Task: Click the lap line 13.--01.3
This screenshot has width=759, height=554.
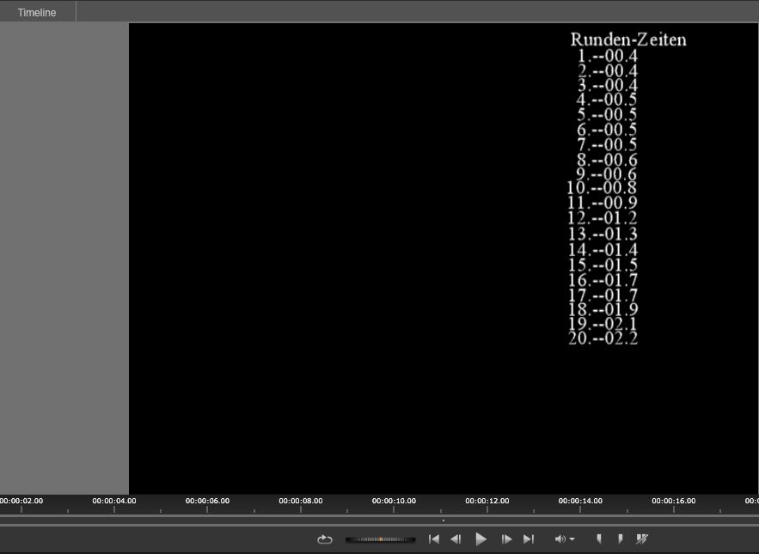Action: [603, 234]
